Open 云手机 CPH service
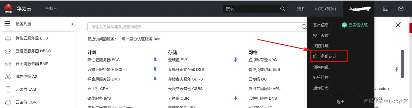The width and height of the screenshot is (412, 108). [x=98, y=89]
